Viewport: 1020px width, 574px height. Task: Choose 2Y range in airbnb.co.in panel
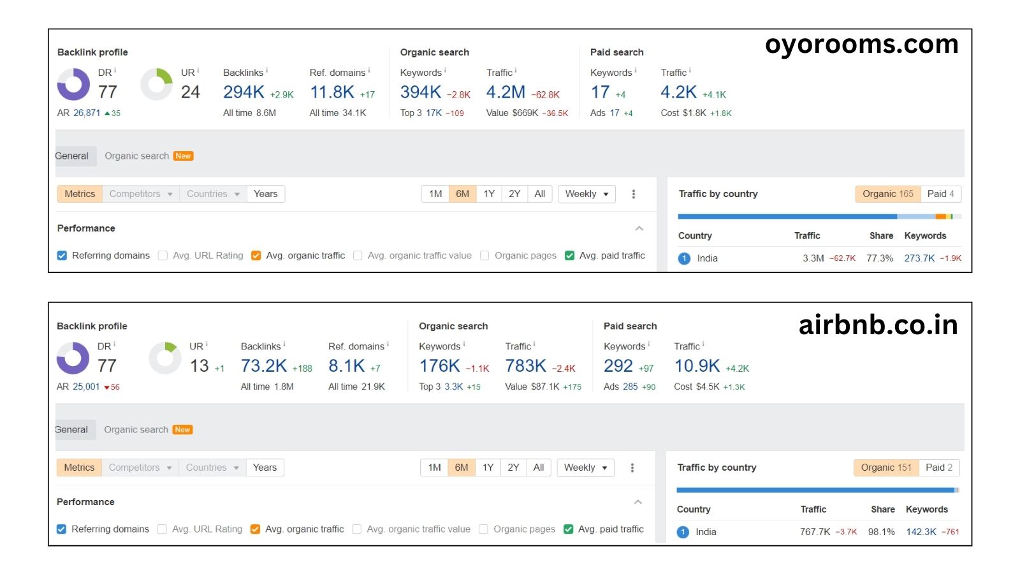pos(513,467)
